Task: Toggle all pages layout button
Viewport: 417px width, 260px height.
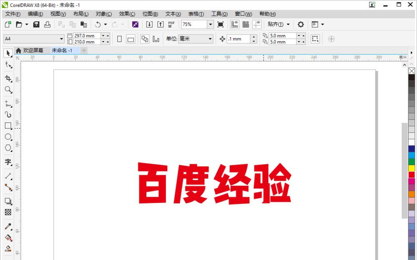Action: pos(145,39)
